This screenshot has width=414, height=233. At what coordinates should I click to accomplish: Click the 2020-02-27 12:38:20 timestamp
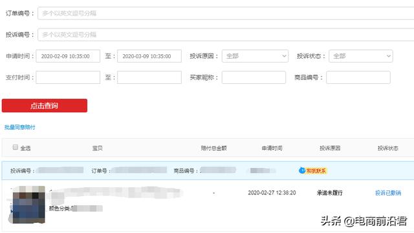[x=272, y=193]
